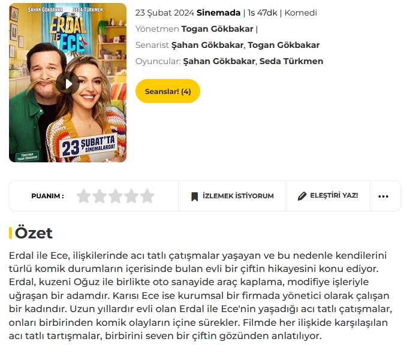407x360 pixels.
Task: Click the İZLEMEK İSTİYORUM label
Action: click(238, 196)
